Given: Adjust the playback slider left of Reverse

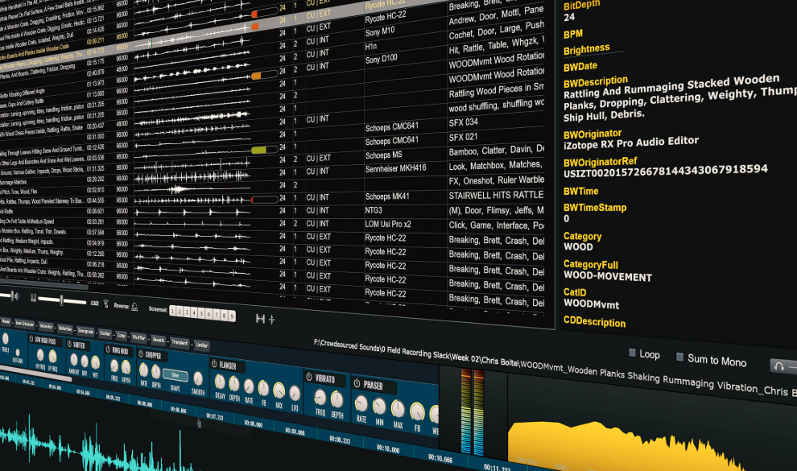Looking at the screenshot, I should 60,299.
